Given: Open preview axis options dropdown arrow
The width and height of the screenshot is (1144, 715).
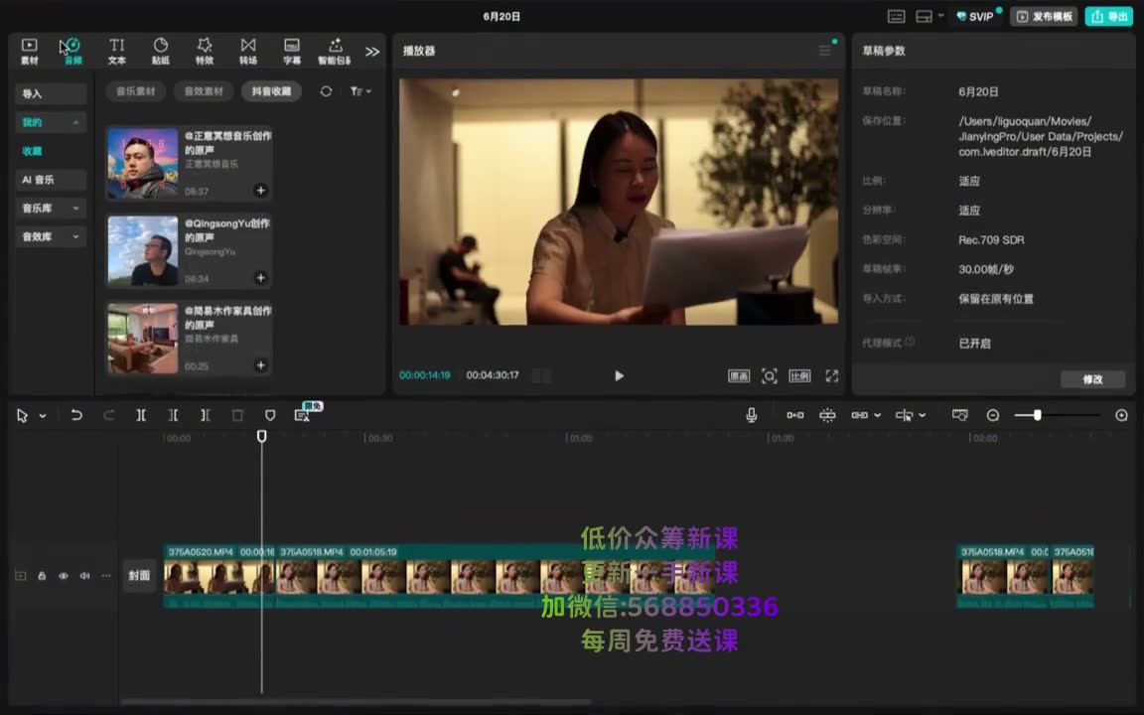Looking at the screenshot, I should pyautogui.click(x=923, y=416).
